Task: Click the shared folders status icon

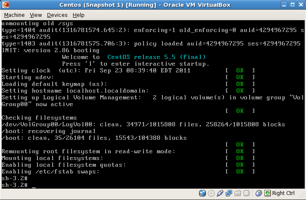Action: click(238, 193)
